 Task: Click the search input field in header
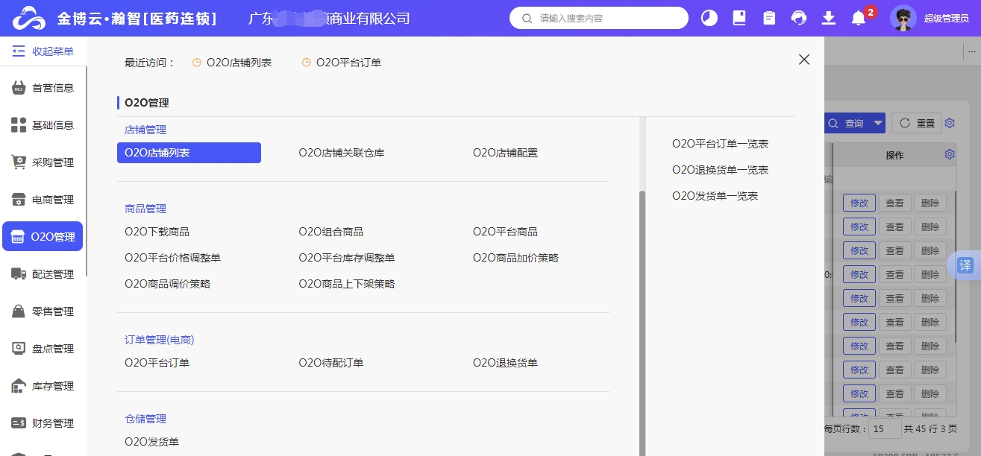[604, 18]
